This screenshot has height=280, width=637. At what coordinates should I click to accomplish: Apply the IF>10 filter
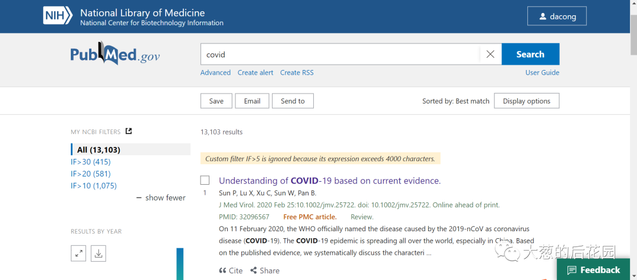pyautogui.click(x=93, y=185)
